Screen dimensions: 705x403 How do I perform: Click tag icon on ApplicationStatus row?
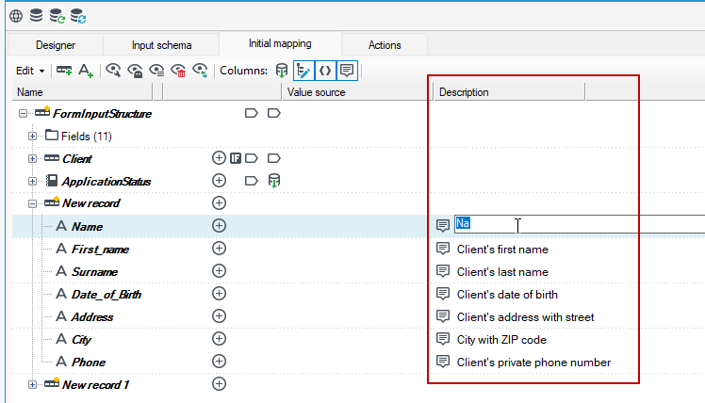coord(252,181)
